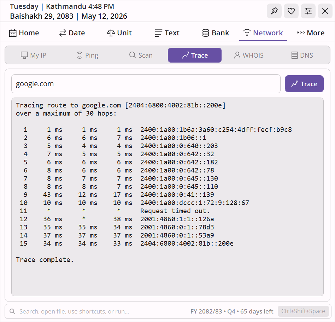This screenshot has width=335, height=322.
Task: Go to the Text tab
Action: point(167,33)
